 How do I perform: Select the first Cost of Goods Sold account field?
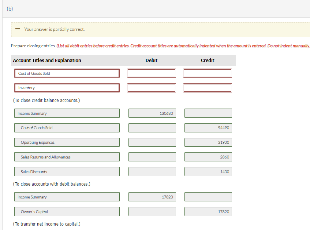[67, 73]
